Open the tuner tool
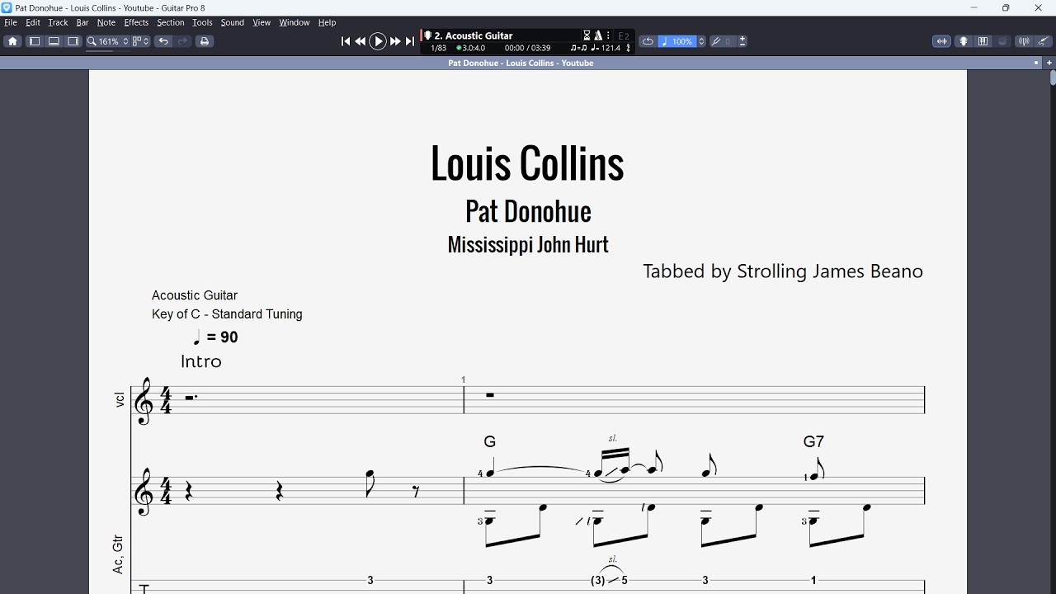 pyautogui.click(x=1024, y=41)
